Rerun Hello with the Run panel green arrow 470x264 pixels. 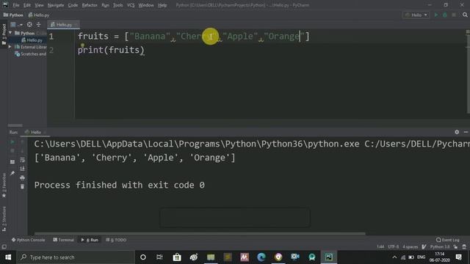click(12, 142)
